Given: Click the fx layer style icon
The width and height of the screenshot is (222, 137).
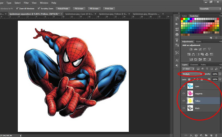Looking at the screenshot, I should pos(191,136).
